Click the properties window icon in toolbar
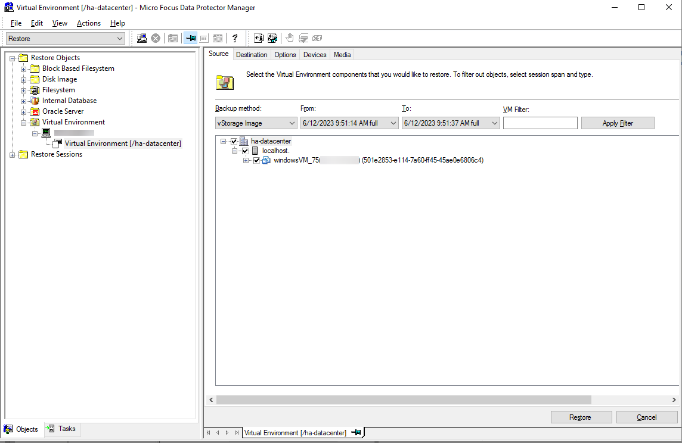The width and height of the screenshot is (682, 443). point(173,38)
